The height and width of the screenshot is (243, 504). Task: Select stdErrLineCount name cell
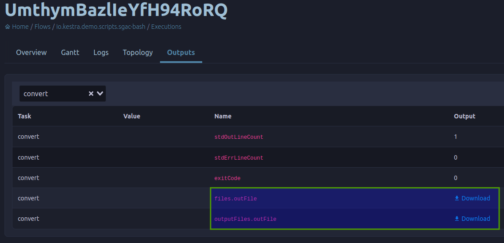(239, 158)
